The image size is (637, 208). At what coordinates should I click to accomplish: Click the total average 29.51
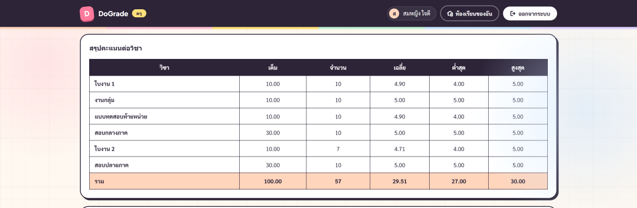(x=400, y=181)
